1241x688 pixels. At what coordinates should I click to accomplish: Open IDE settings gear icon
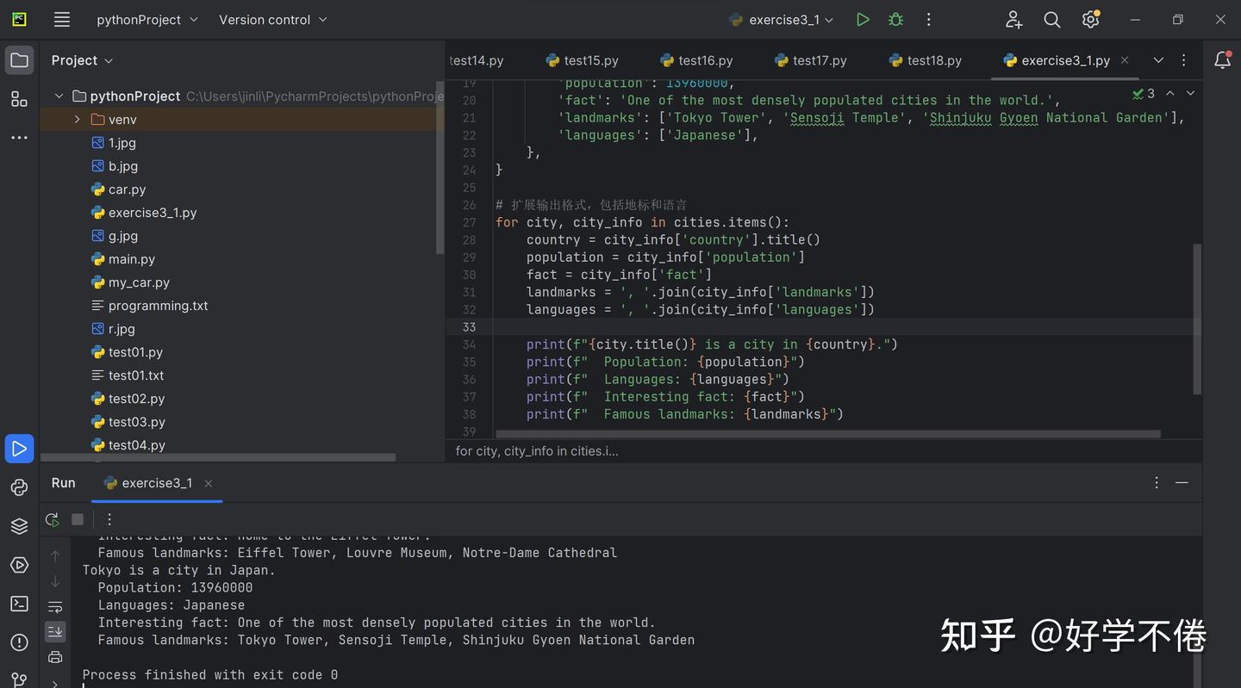pyautogui.click(x=1090, y=20)
